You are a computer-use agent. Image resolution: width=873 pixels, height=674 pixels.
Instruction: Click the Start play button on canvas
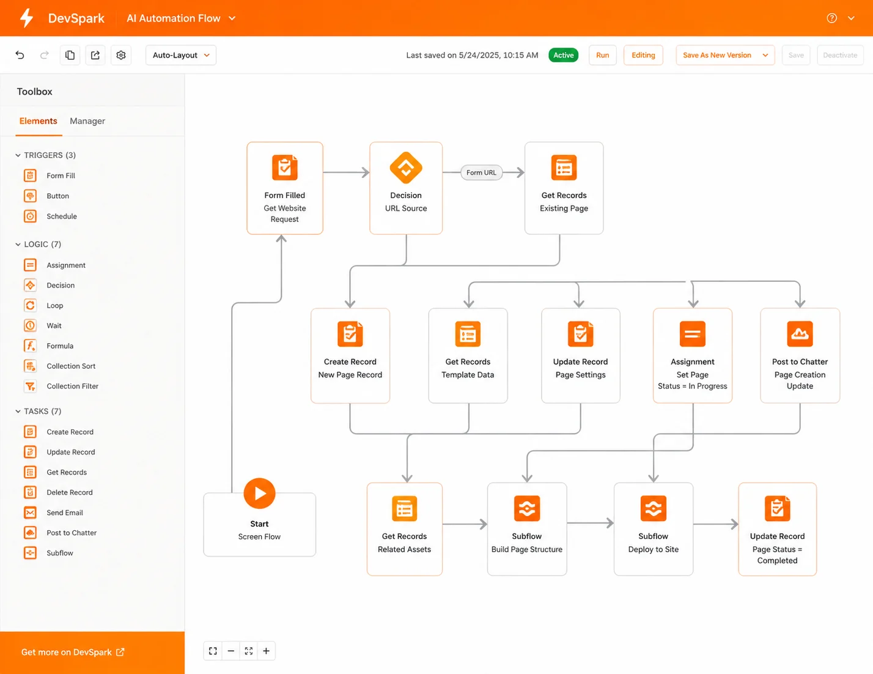259,494
